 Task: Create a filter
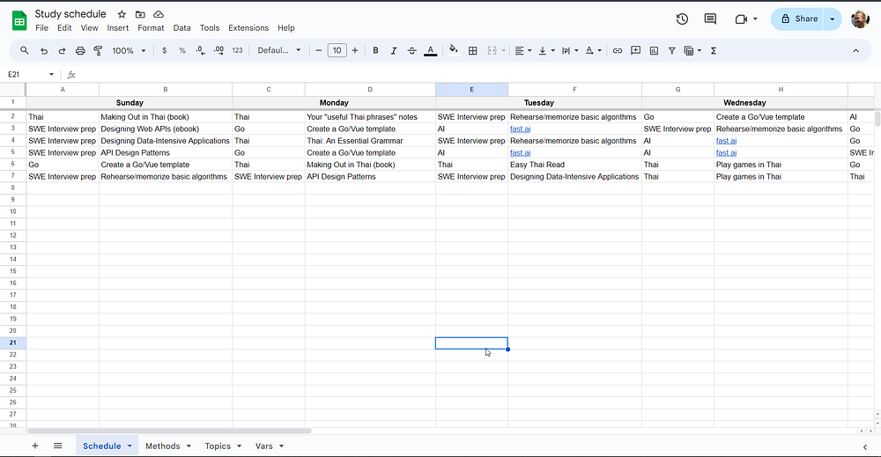672,50
